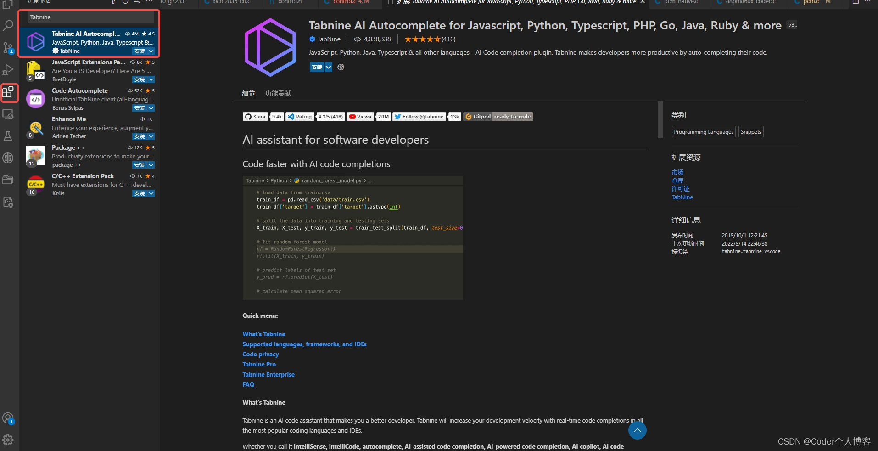This screenshot has width=878, height=451.
Task: Click the filter icon in the extensions search bar
Action: (x=112, y=3)
